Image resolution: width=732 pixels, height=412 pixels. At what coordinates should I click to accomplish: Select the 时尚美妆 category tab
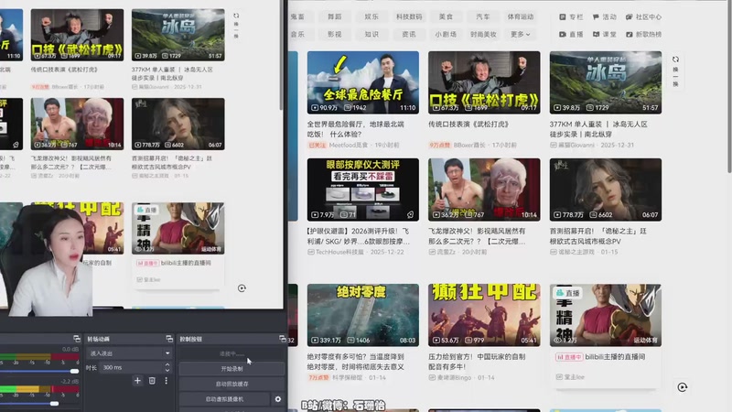coord(483,34)
